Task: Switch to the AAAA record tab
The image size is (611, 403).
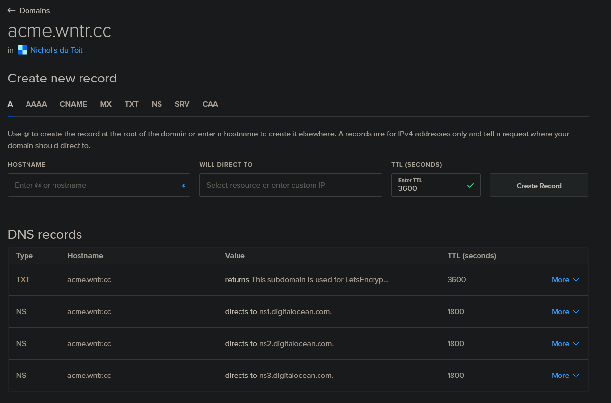Action: click(36, 104)
